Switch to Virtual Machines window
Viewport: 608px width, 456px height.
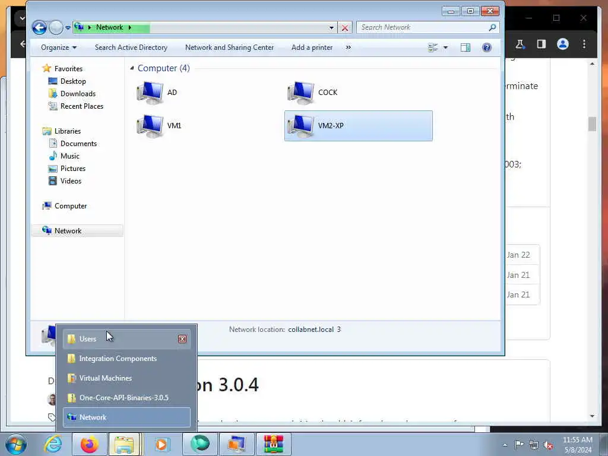[x=126, y=378]
